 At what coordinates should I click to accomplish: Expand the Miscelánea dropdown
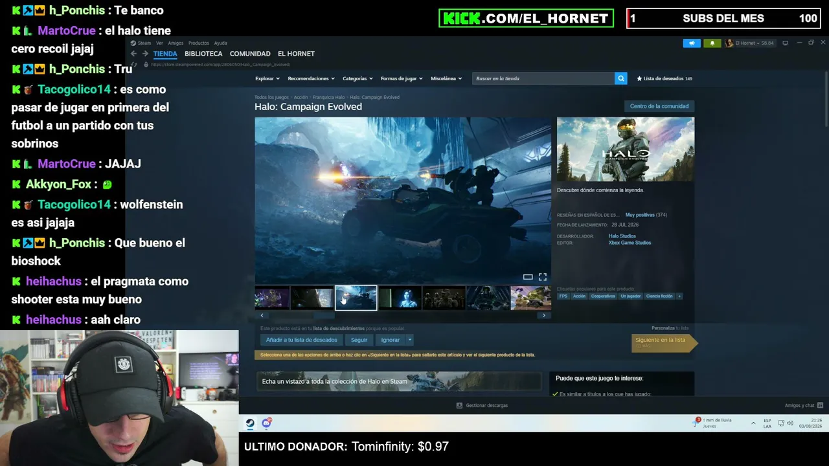446,78
